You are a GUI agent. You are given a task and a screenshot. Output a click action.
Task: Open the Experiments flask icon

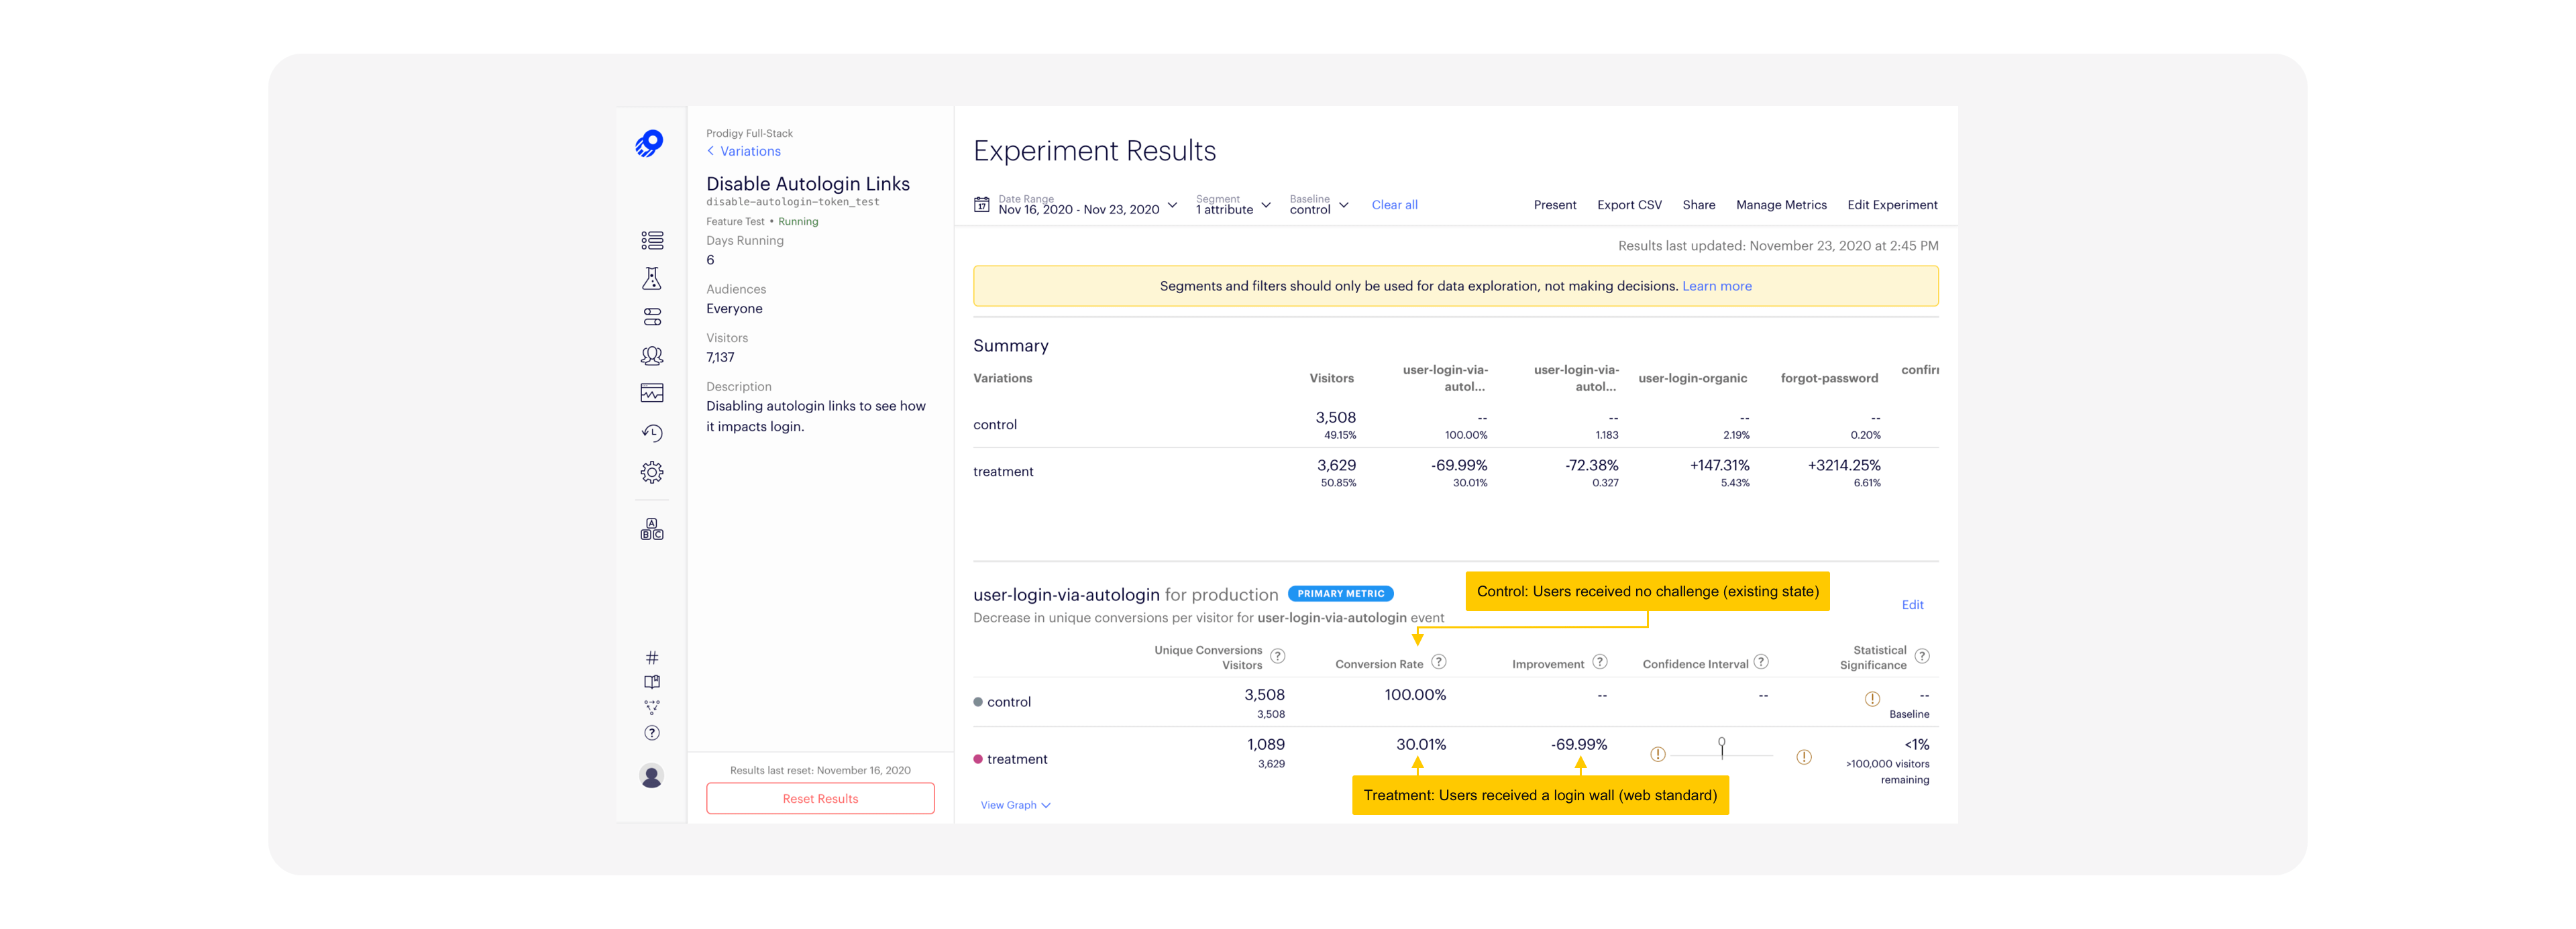[x=652, y=278]
